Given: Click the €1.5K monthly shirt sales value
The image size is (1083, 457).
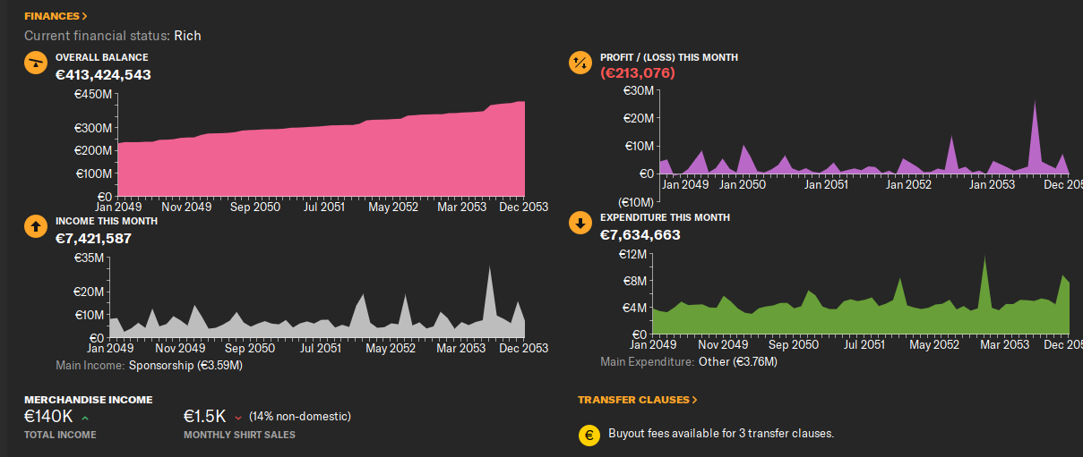Looking at the screenshot, I should [205, 417].
